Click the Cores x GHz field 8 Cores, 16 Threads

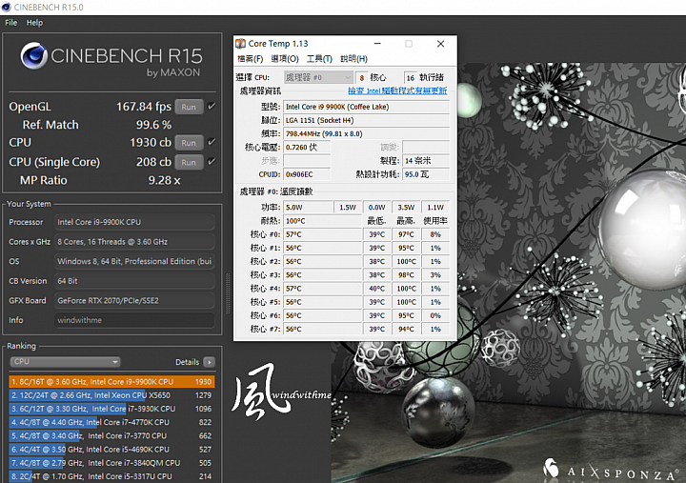(x=134, y=242)
